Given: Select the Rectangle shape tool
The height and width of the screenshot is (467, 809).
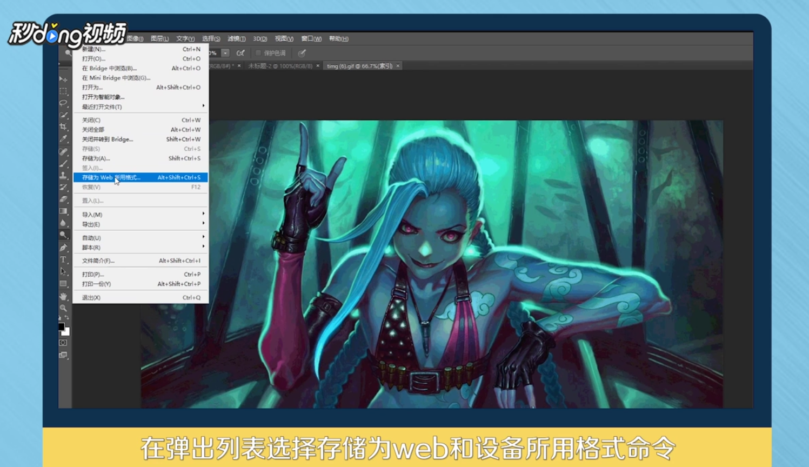Looking at the screenshot, I should point(63,283).
